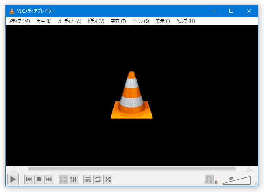Mute audio via speaker icon
The image size is (264, 192).
tap(216, 182)
